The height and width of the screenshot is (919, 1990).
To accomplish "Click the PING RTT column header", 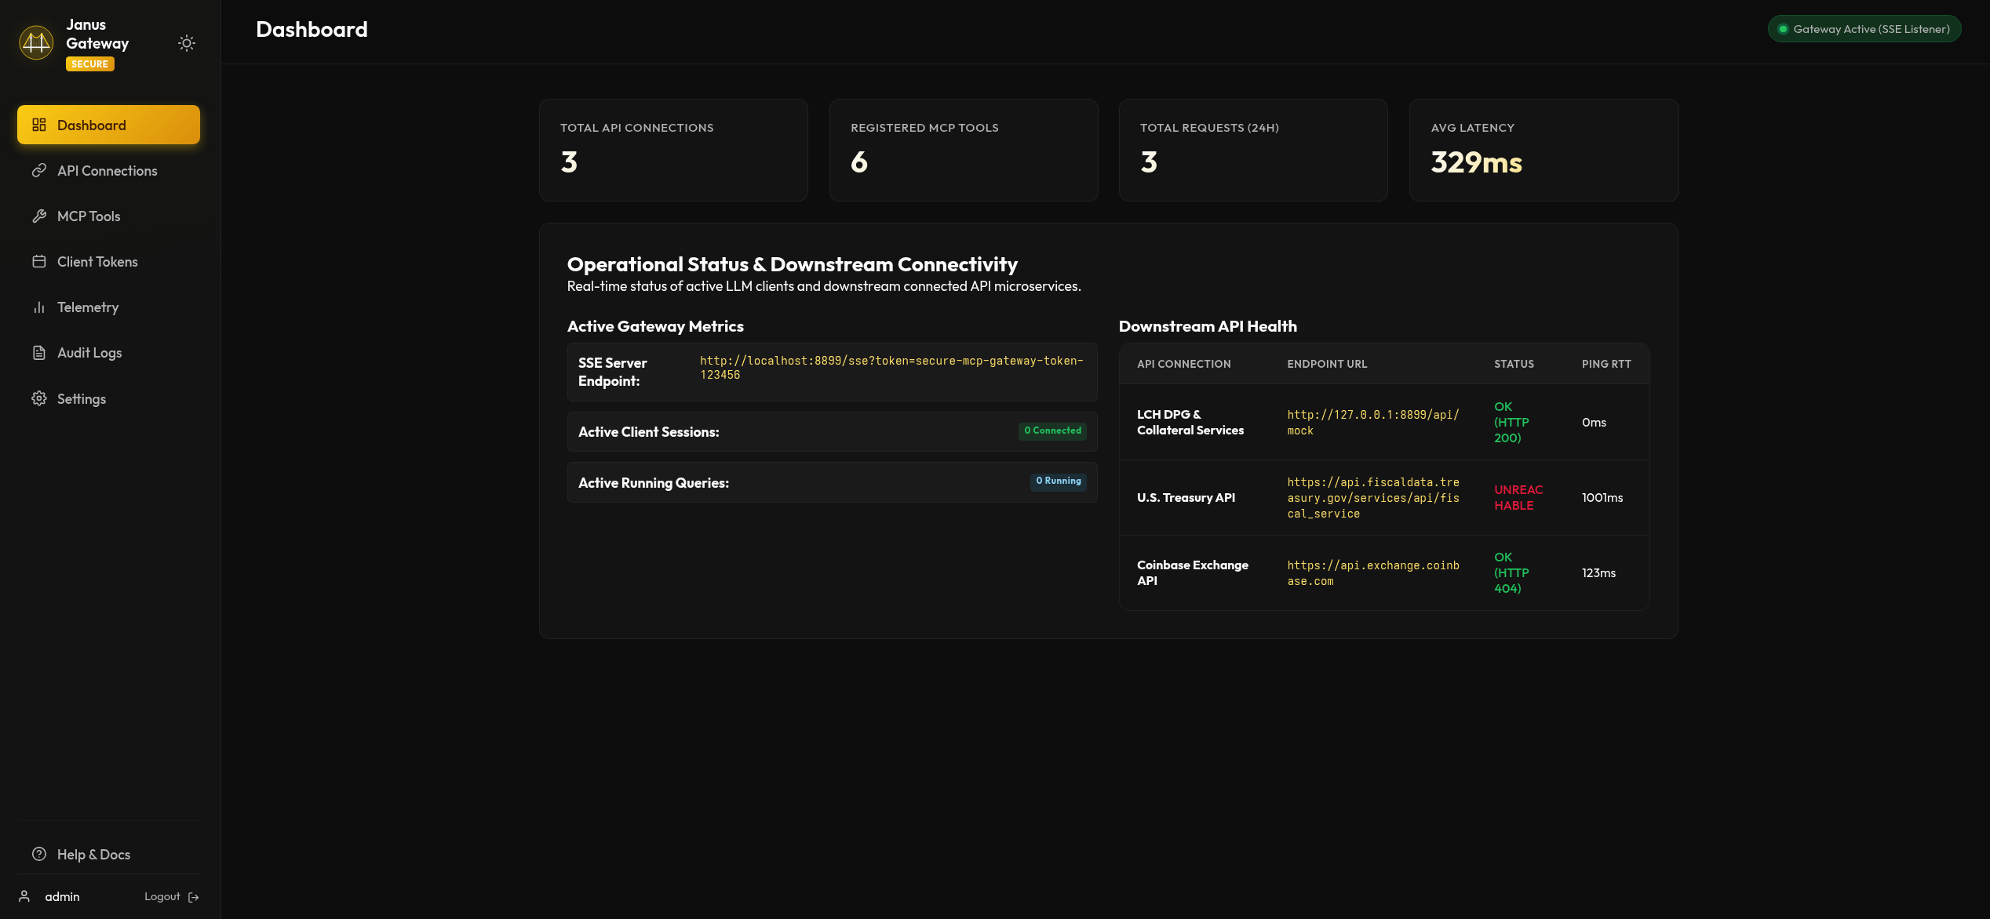I will pyautogui.click(x=1606, y=364).
